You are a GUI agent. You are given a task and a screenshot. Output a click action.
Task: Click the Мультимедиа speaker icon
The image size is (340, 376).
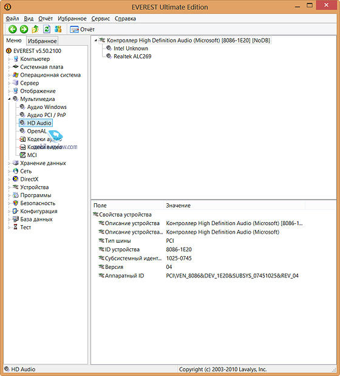tap(16, 99)
